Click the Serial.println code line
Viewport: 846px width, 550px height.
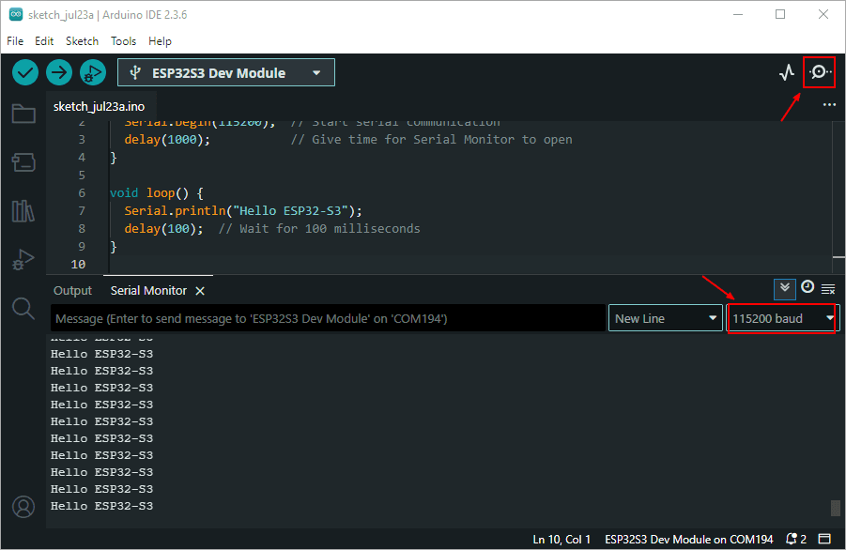point(243,211)
